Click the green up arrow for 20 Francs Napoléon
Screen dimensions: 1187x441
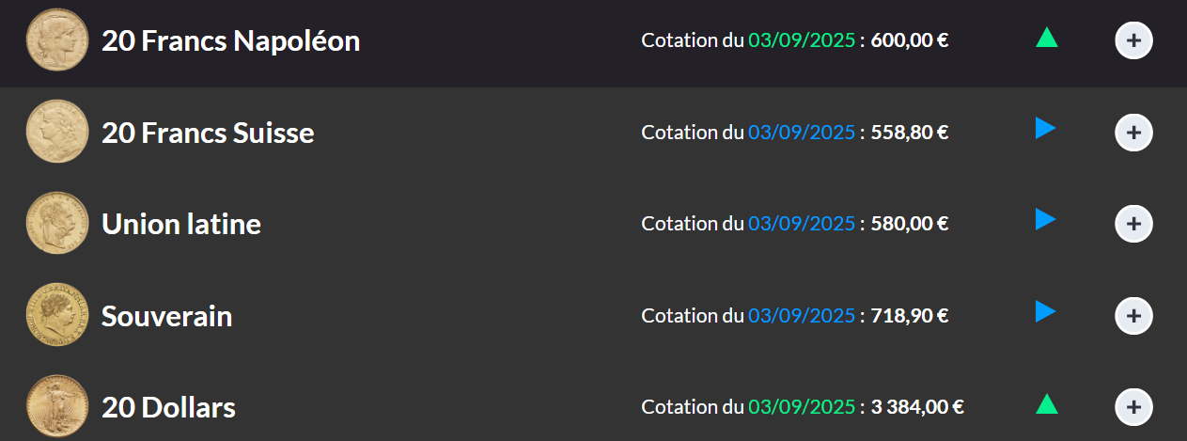click(x=1047, y=38)
